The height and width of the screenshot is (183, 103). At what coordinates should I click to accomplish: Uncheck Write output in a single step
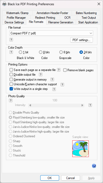point(11,89)
